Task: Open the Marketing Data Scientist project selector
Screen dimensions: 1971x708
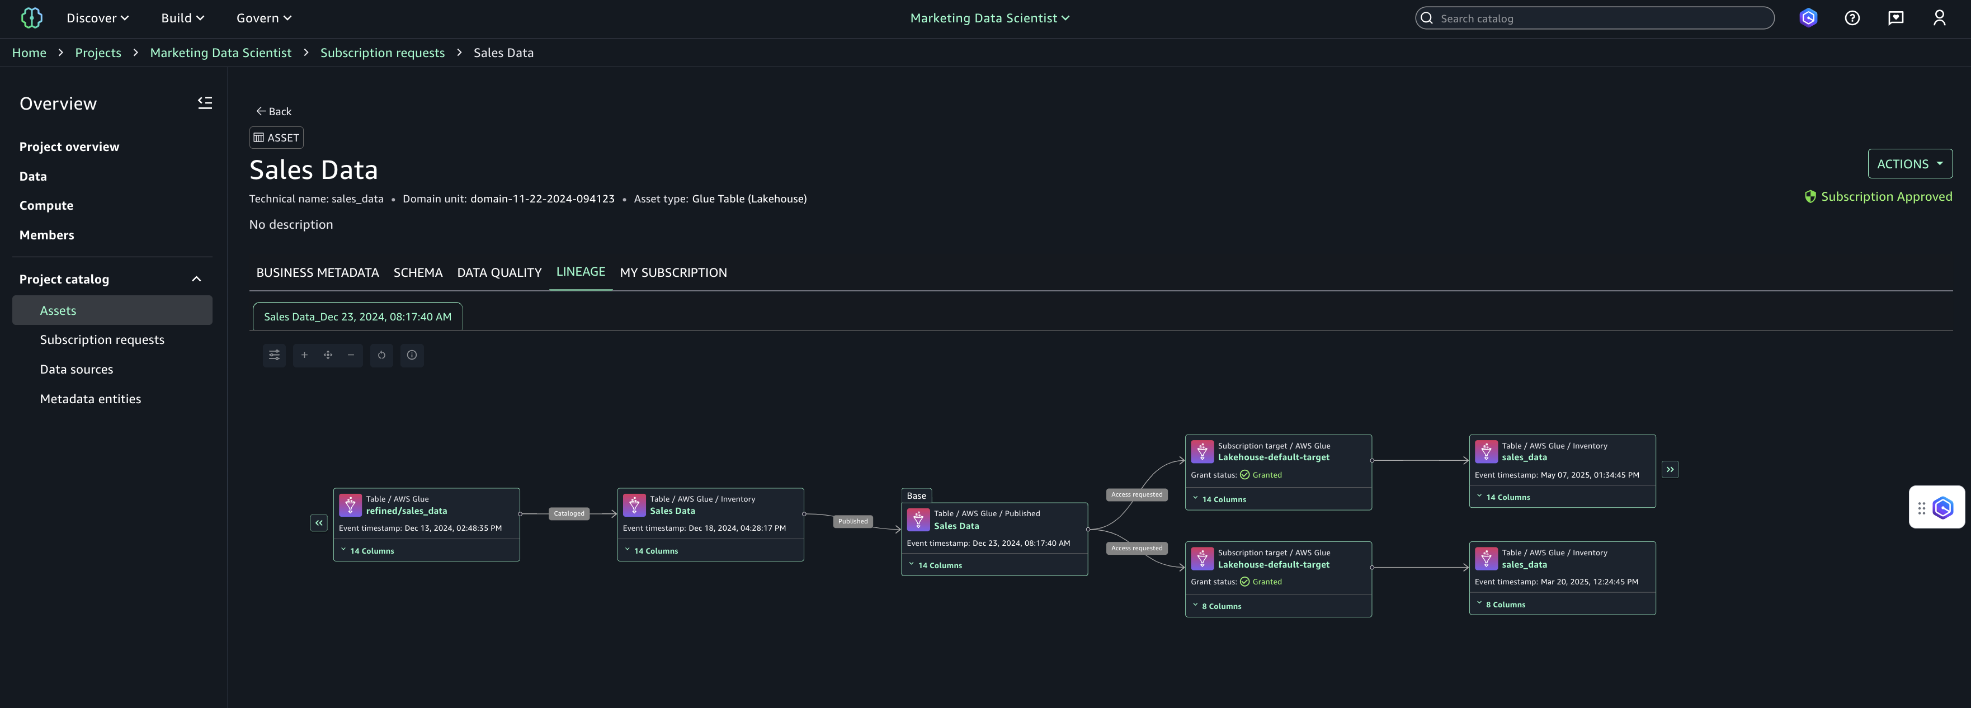Action: pyautogui.click(x=989, y=17)
